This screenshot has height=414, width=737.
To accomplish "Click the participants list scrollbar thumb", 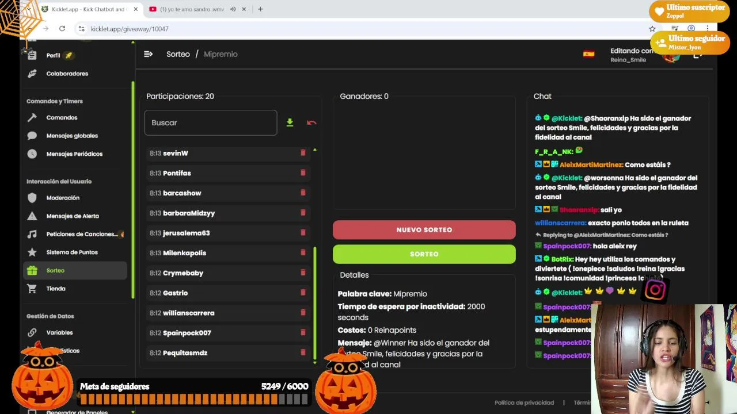I will [315, 303].
